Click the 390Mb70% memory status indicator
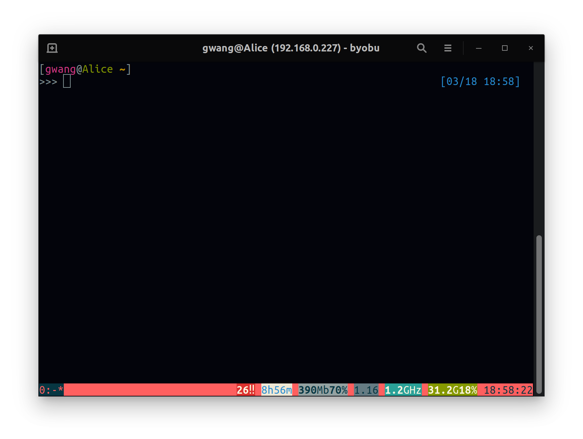 tap(323, 390)
